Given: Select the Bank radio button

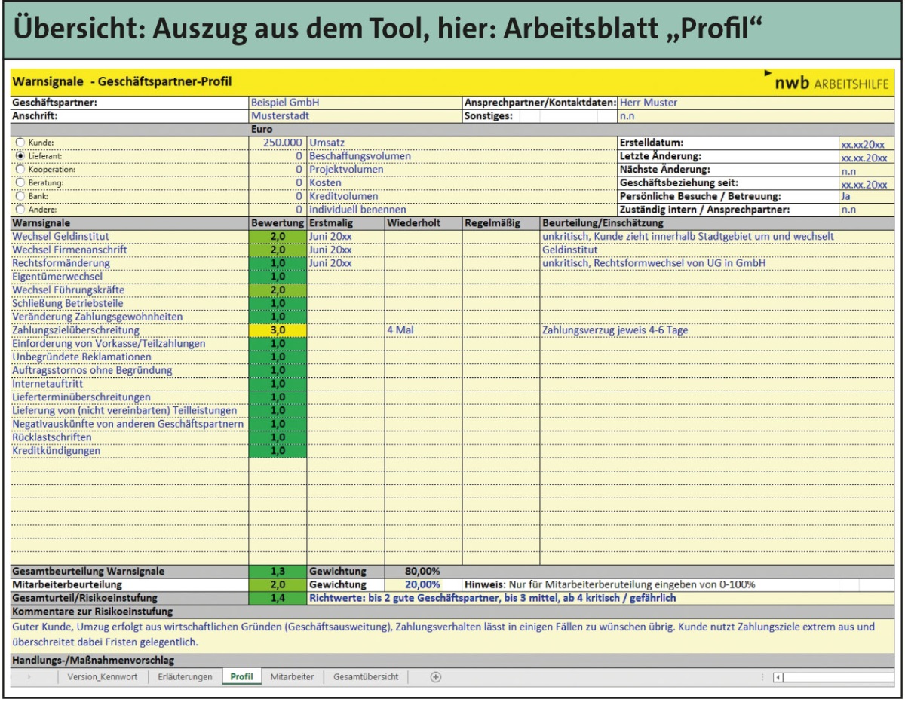Looking at the screenshot, I should pos(20,196).
